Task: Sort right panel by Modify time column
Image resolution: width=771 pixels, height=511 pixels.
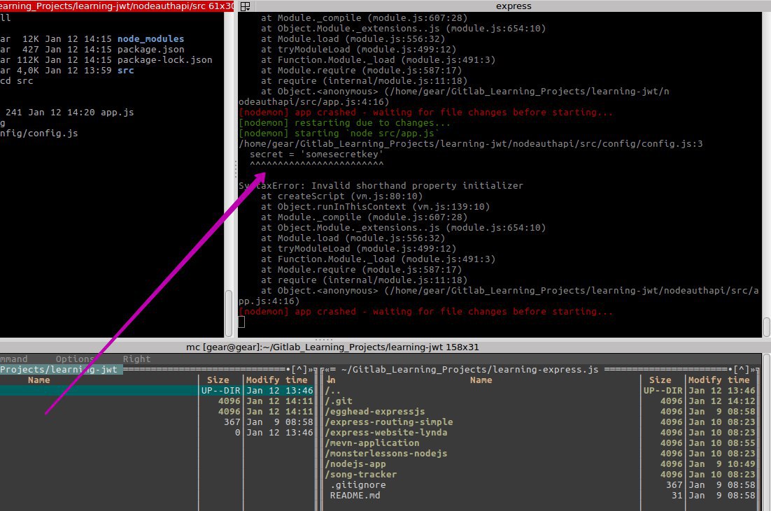Action: 719,380
